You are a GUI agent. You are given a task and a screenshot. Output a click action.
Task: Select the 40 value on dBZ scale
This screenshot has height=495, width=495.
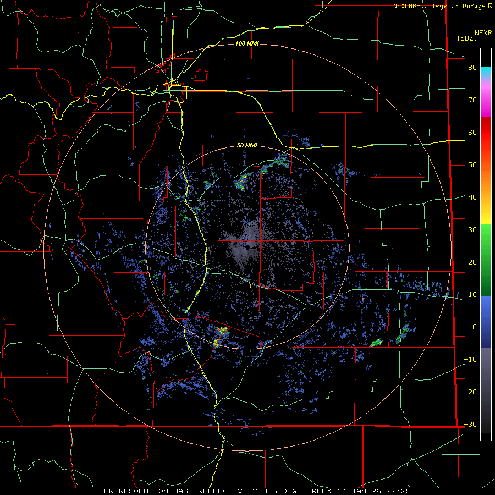[472, 197]
